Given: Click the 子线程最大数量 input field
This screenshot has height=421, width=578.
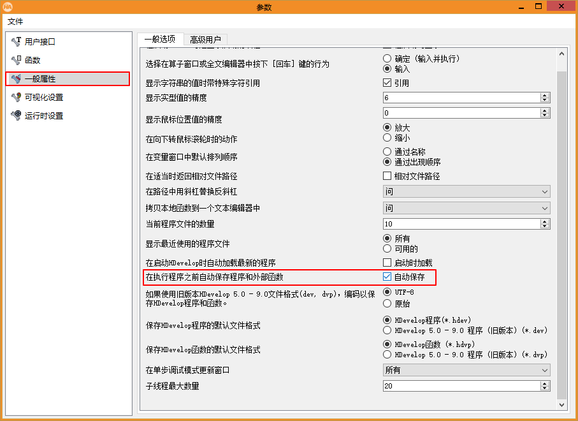Looking at the screenshot, I should pos(461,386).
